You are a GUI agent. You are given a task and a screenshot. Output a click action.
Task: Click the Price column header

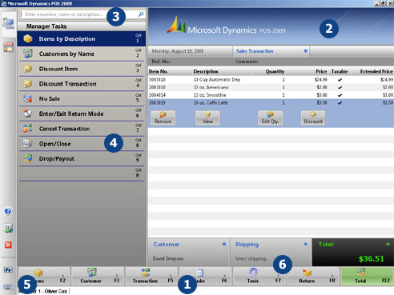321,71
